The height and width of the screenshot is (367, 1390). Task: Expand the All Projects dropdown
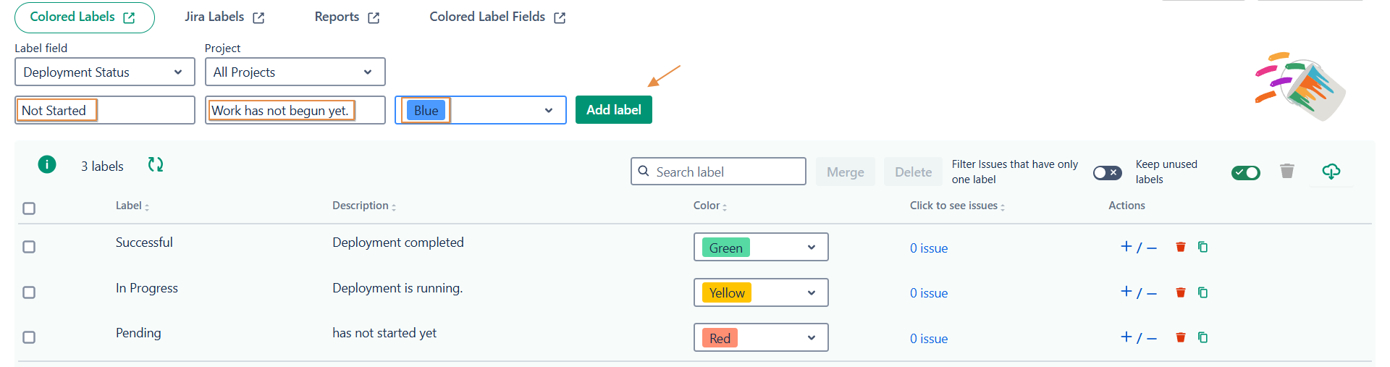[295, 72]
